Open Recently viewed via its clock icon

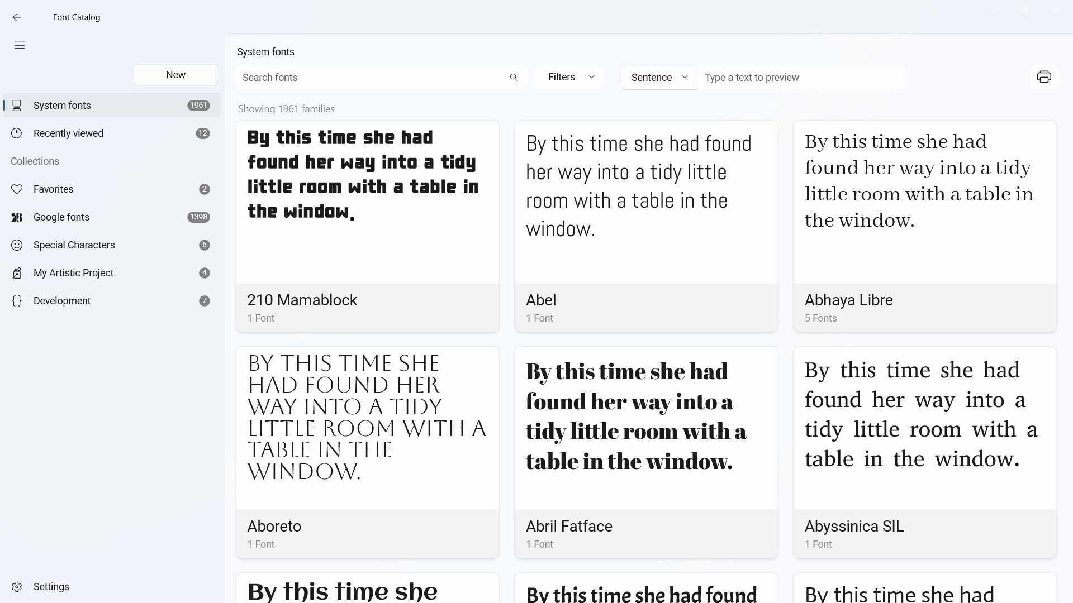(17, 133)
